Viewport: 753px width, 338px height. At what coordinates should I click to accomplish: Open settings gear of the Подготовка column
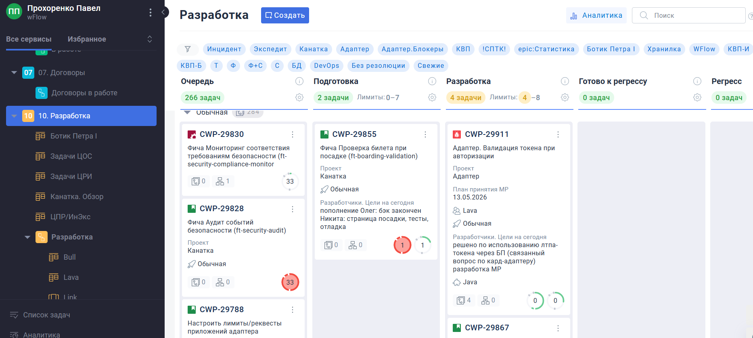pyautogui.click(x=432, y=97)
